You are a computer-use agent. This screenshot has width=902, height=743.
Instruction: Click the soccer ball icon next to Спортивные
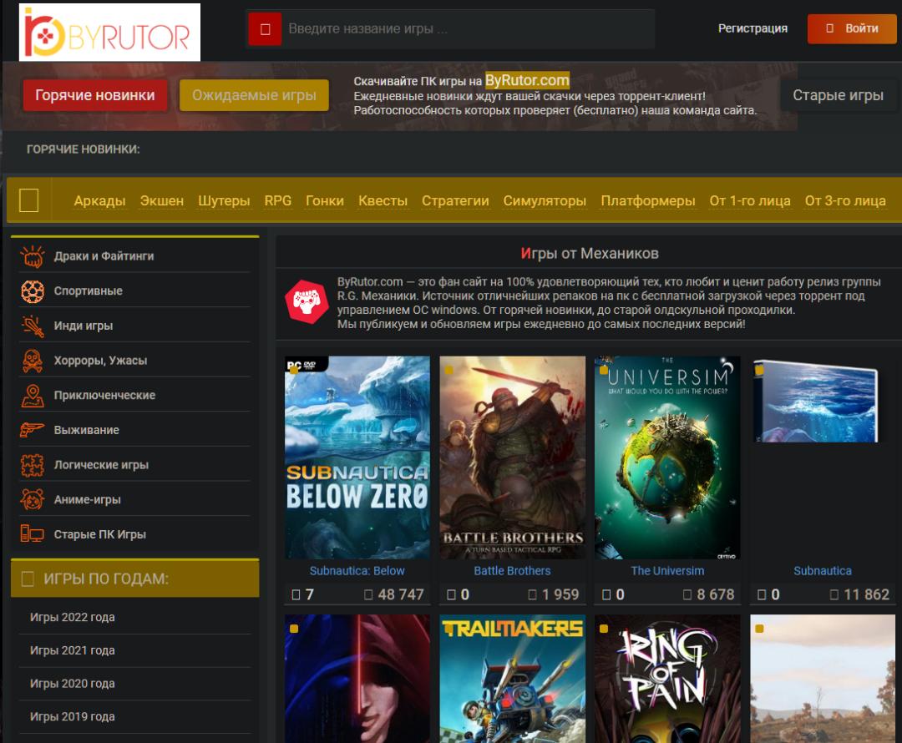(x=32, y=291)
